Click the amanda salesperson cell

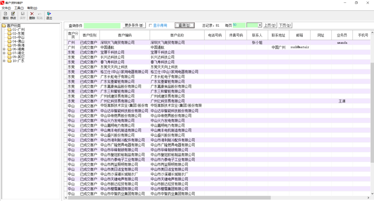coord(342,43)
